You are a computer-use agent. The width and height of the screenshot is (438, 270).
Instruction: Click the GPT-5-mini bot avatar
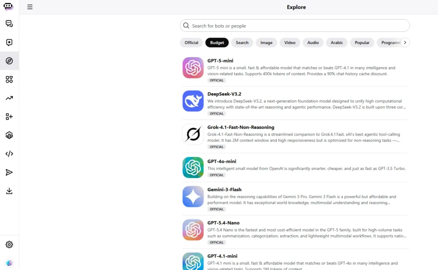point(193,68)
